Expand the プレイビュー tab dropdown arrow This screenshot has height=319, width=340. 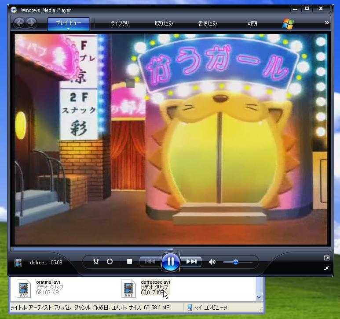point(69,29)
